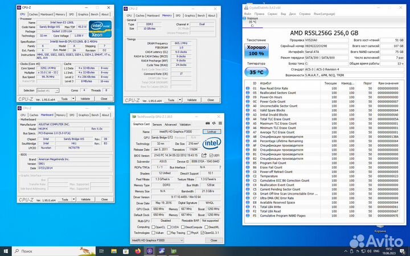Viewport: 410px width, 256px height.
Task: Open the Selection Socket #1 dropdown
Action: coord(48,90)
